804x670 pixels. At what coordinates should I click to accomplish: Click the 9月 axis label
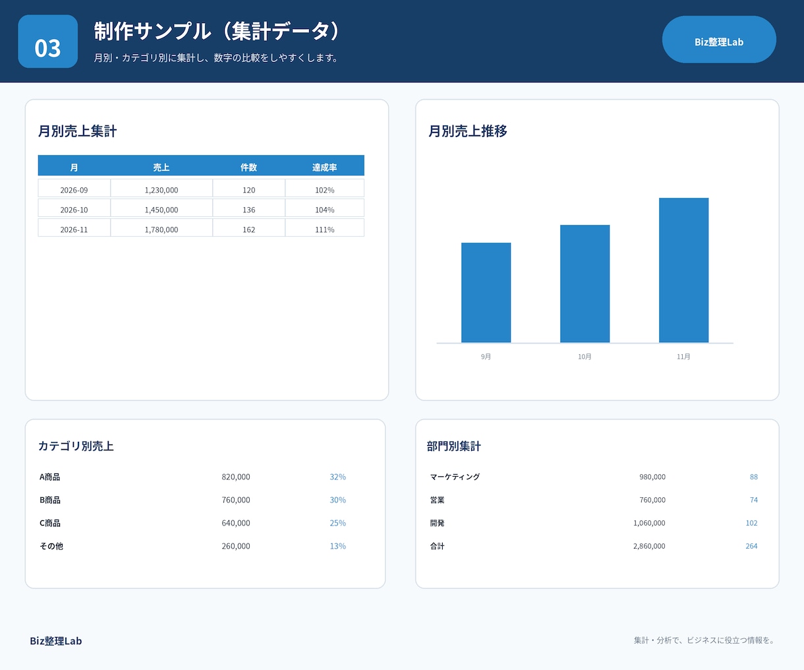[486, 357]
